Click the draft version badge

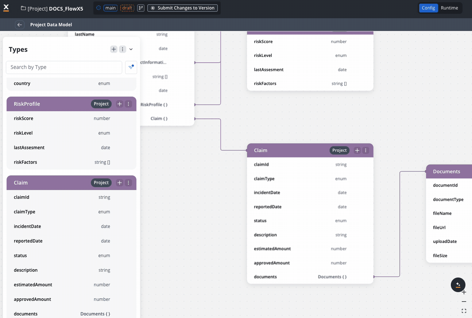[127, 8]
